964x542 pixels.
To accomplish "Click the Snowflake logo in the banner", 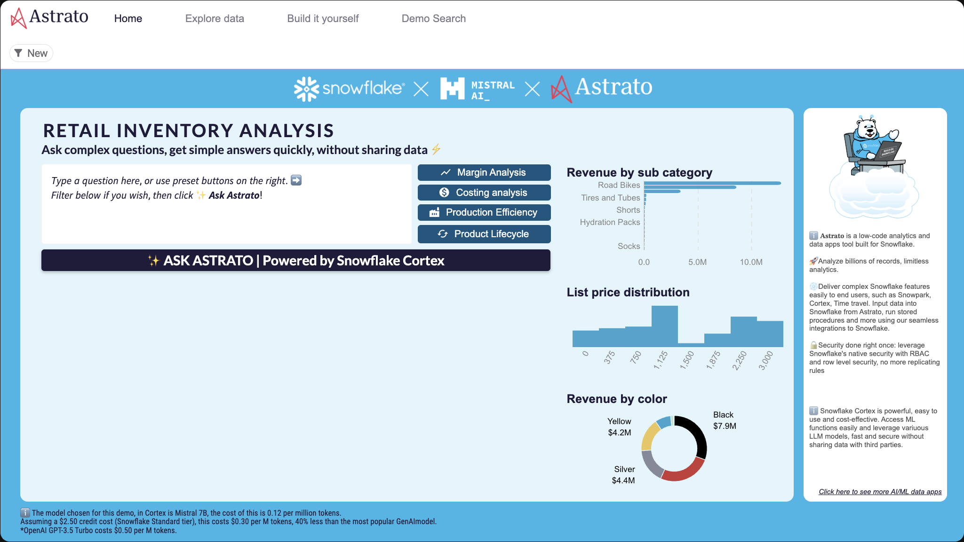I will coord(349,88).
